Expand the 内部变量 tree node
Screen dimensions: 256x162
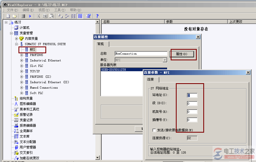[16, 39]
